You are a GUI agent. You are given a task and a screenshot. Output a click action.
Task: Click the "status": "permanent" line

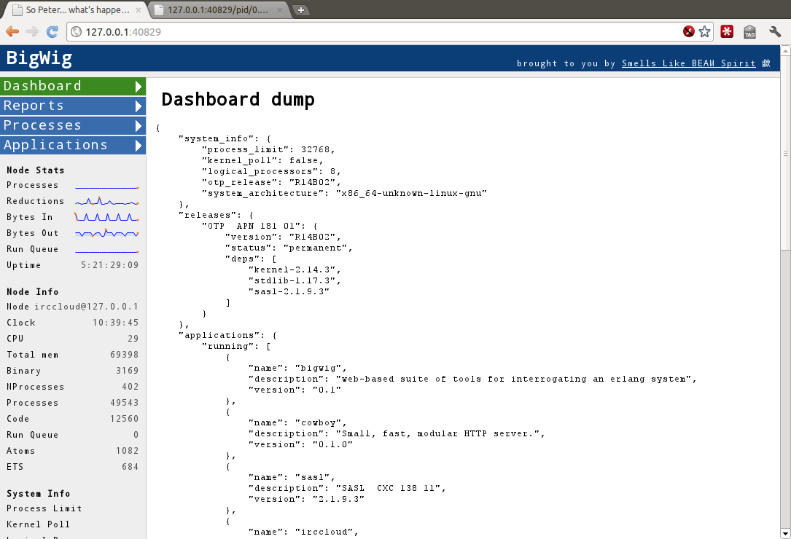tap(289, 248)
